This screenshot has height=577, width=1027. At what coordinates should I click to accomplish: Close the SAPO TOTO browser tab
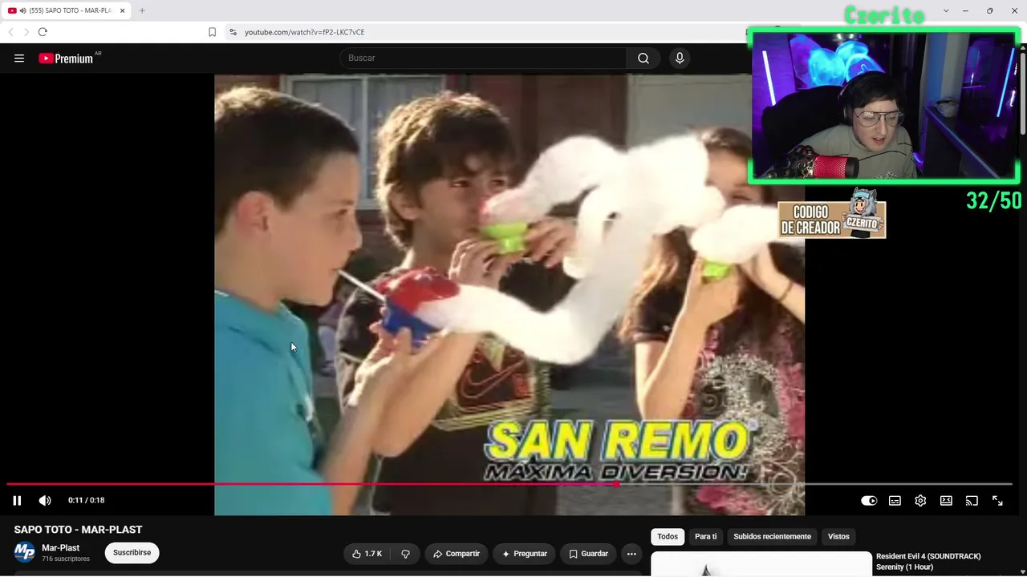coord(122,10)
